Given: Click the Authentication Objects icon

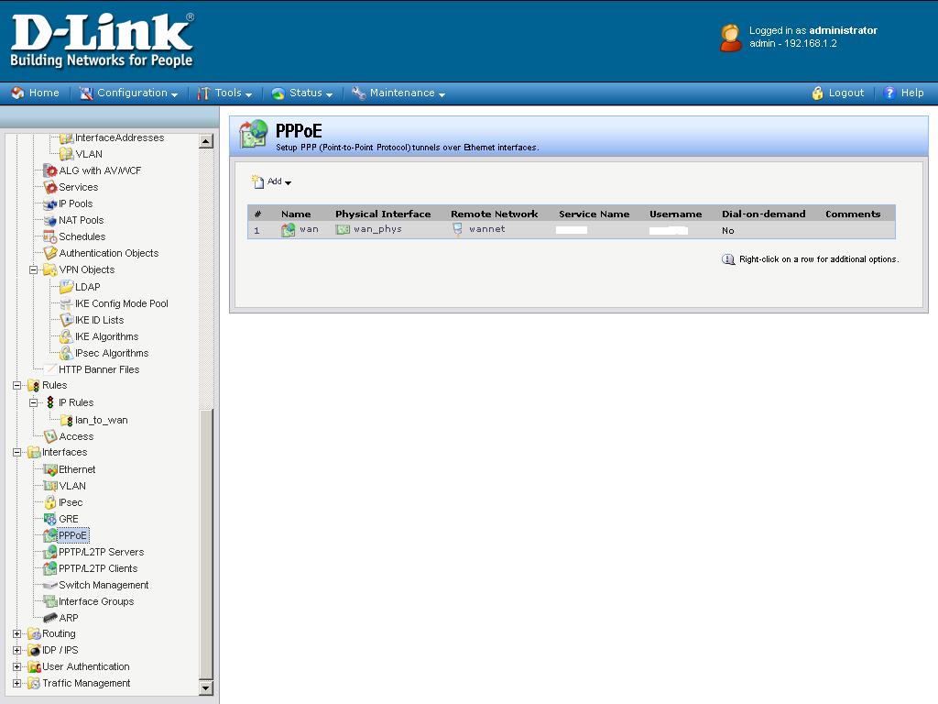Looking at the screenshot, I should pos(50,253).
